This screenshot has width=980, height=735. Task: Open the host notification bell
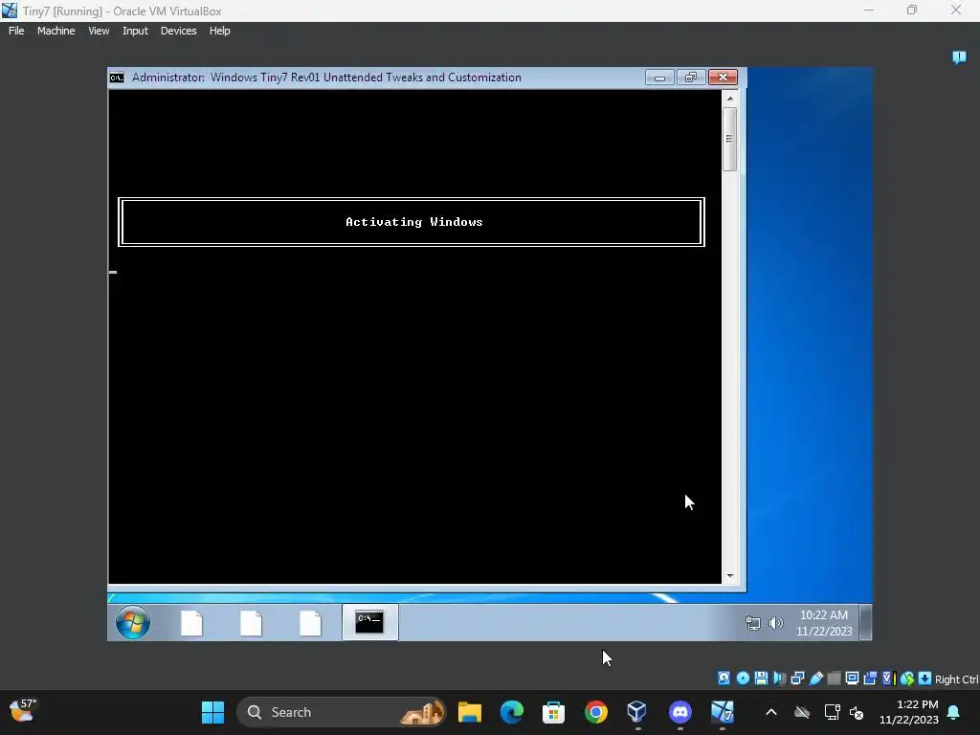coord(954,712)
